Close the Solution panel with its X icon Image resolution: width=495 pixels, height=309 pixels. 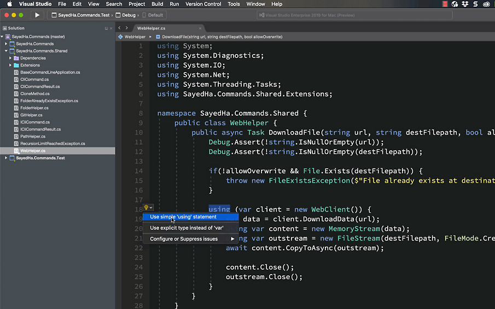coord(112,28)
